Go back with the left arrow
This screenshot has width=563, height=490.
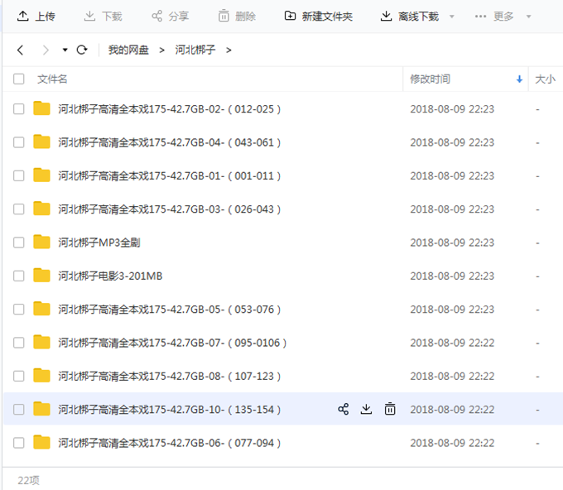click(21, 50)
